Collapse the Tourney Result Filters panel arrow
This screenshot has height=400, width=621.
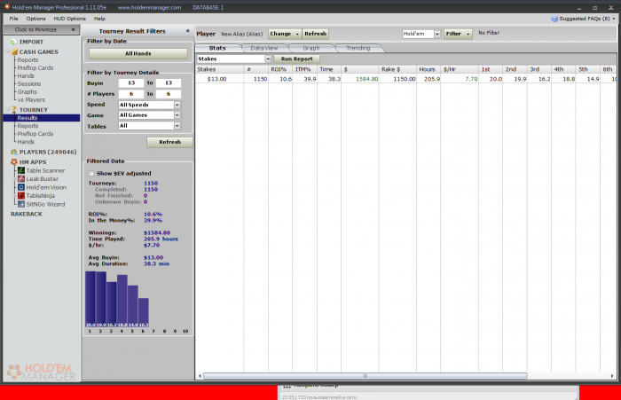[x=188, y=31]
